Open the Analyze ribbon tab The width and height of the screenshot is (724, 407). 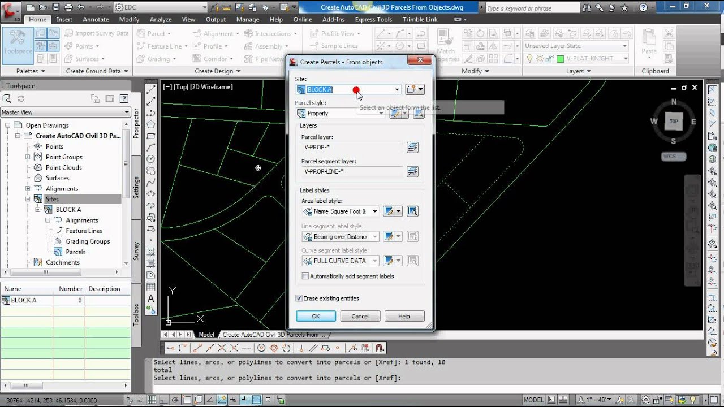161,19
